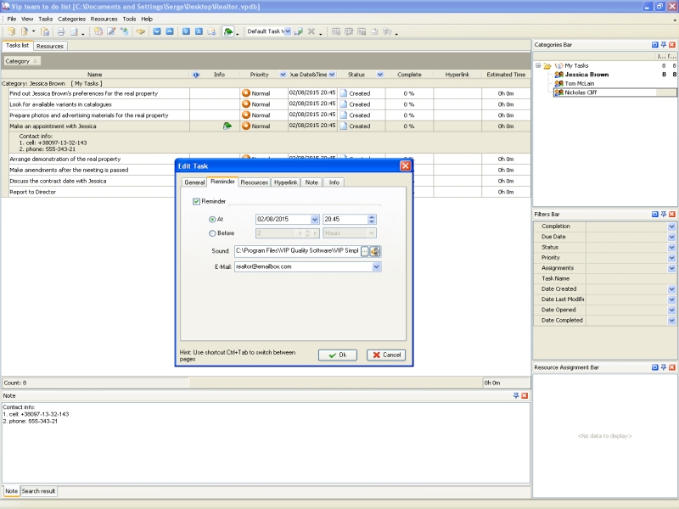Image resolution: width=679 pixels, height=509 pixels.
Task: Open the reminder date dropdown
Action: coord(314,219)
